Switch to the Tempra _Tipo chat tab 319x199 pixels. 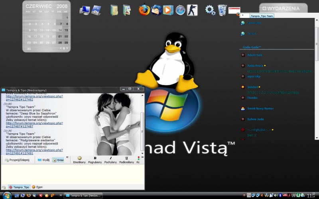tap(19, 187)
